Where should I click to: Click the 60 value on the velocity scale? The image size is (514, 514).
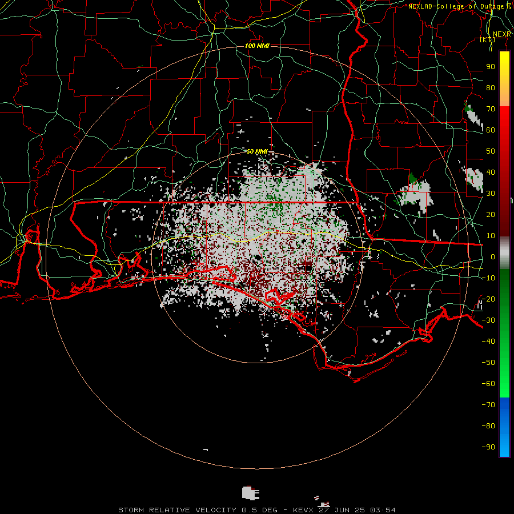pyautogui.click(x=491, y=130)
